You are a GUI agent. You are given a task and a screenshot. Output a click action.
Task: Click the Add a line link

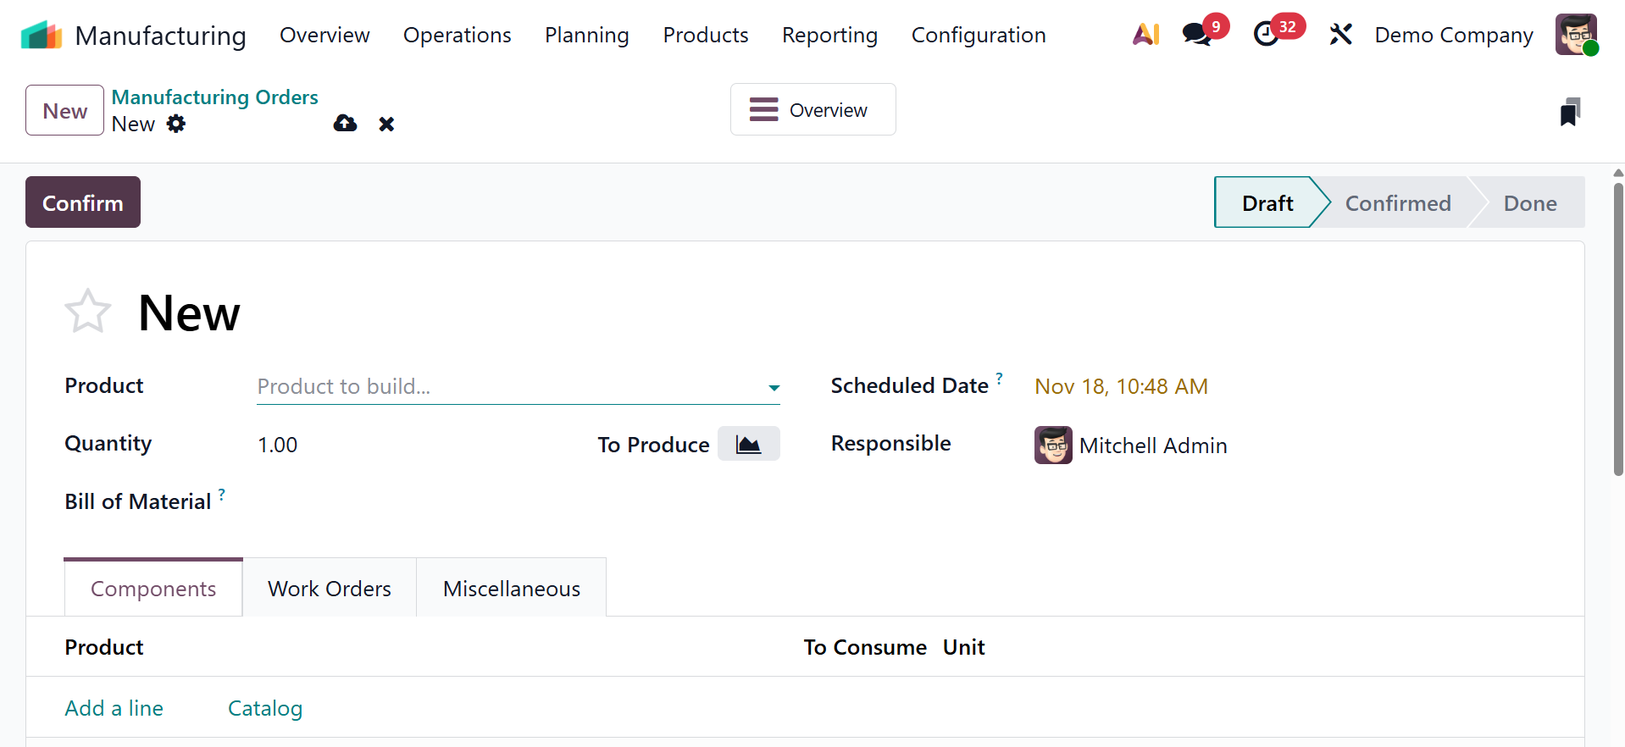tap(114, 708)
